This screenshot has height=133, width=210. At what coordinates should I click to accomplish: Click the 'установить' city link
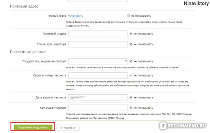[x=75, y=16]
